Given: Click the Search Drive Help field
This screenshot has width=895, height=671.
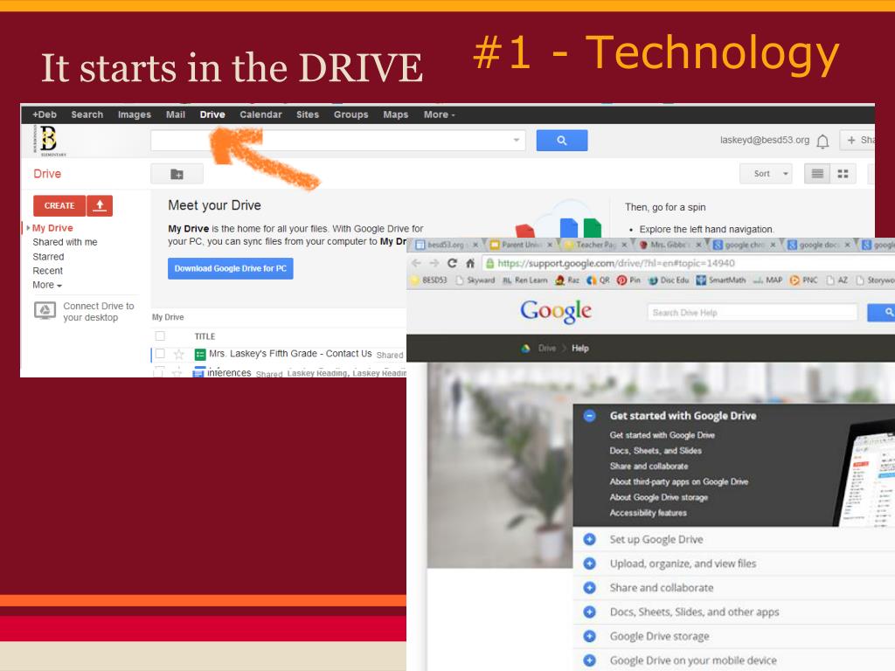Looking at the screenshot, I should (x=753, y=313).
